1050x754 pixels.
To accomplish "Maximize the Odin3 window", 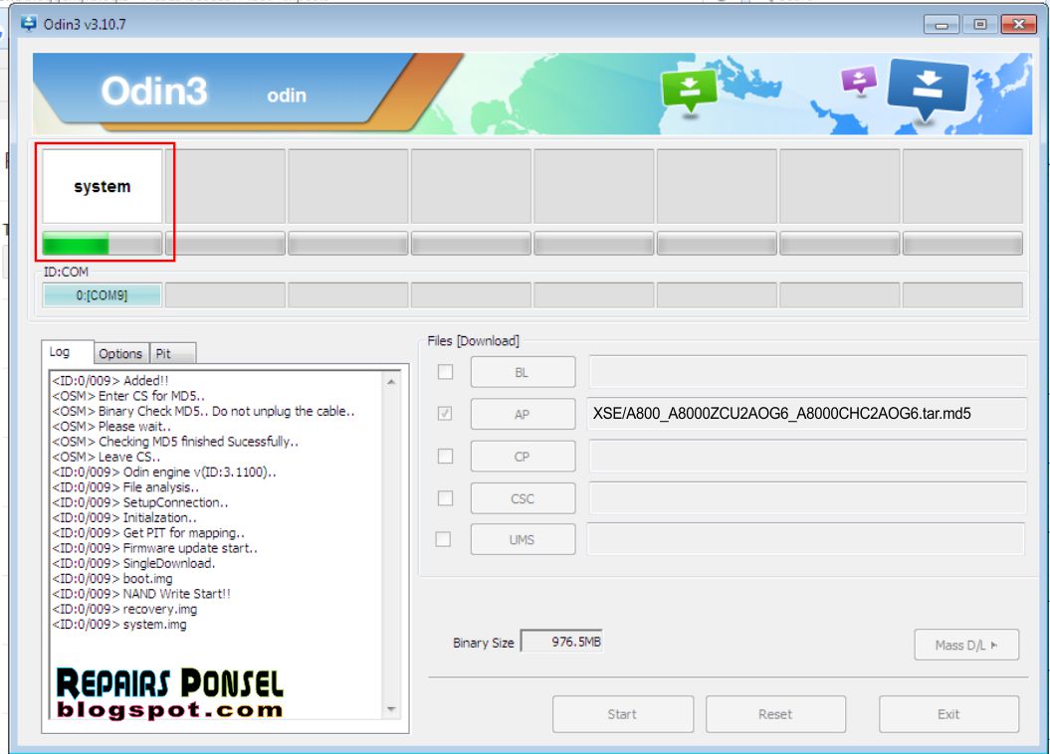I will pos(979,24).
